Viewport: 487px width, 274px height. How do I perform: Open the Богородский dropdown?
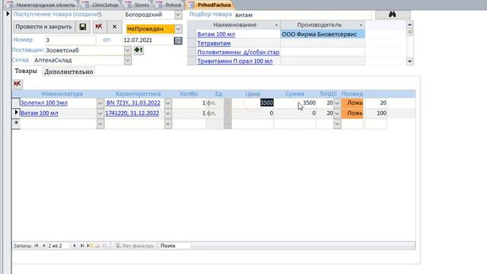pos(178,14)
